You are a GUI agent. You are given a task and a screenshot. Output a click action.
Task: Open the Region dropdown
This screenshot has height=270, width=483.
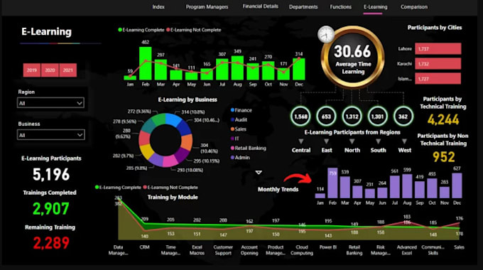50,103
